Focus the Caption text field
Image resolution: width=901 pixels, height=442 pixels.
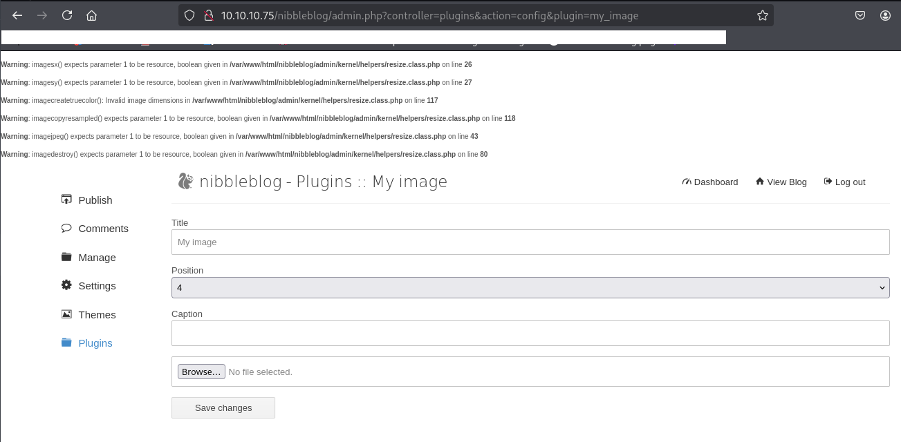click(530, 334)
